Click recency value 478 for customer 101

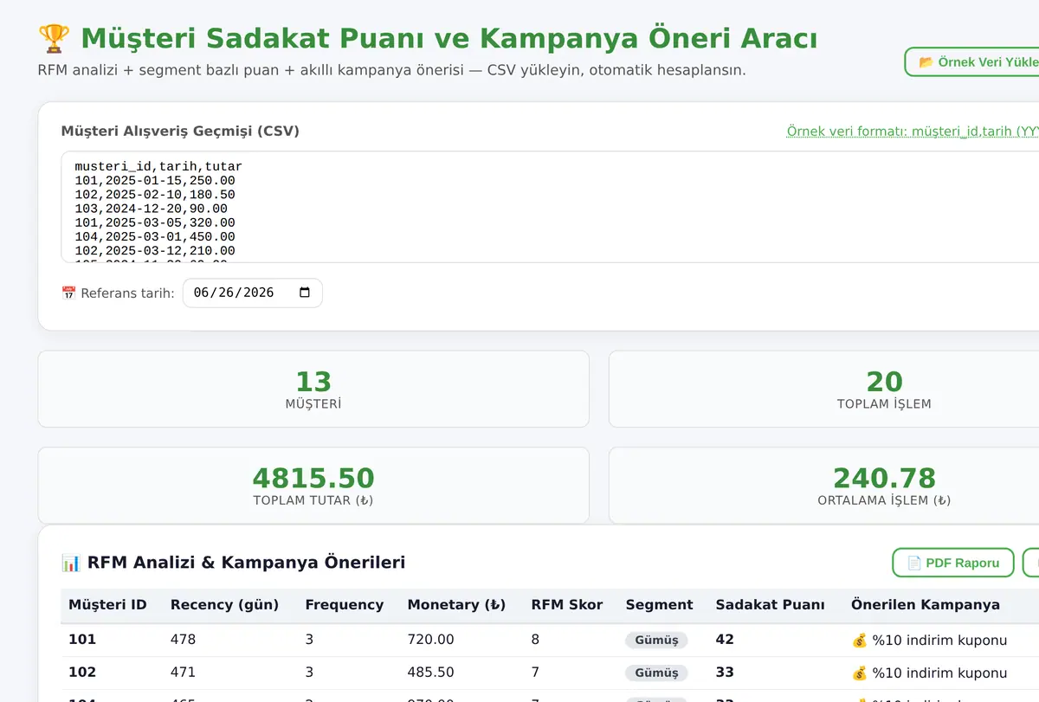point(183,640)
